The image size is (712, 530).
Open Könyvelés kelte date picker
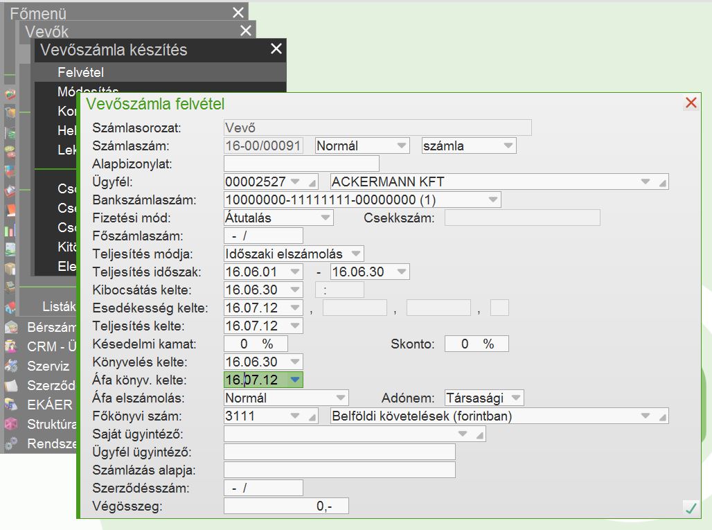click(x=295, y=362)
